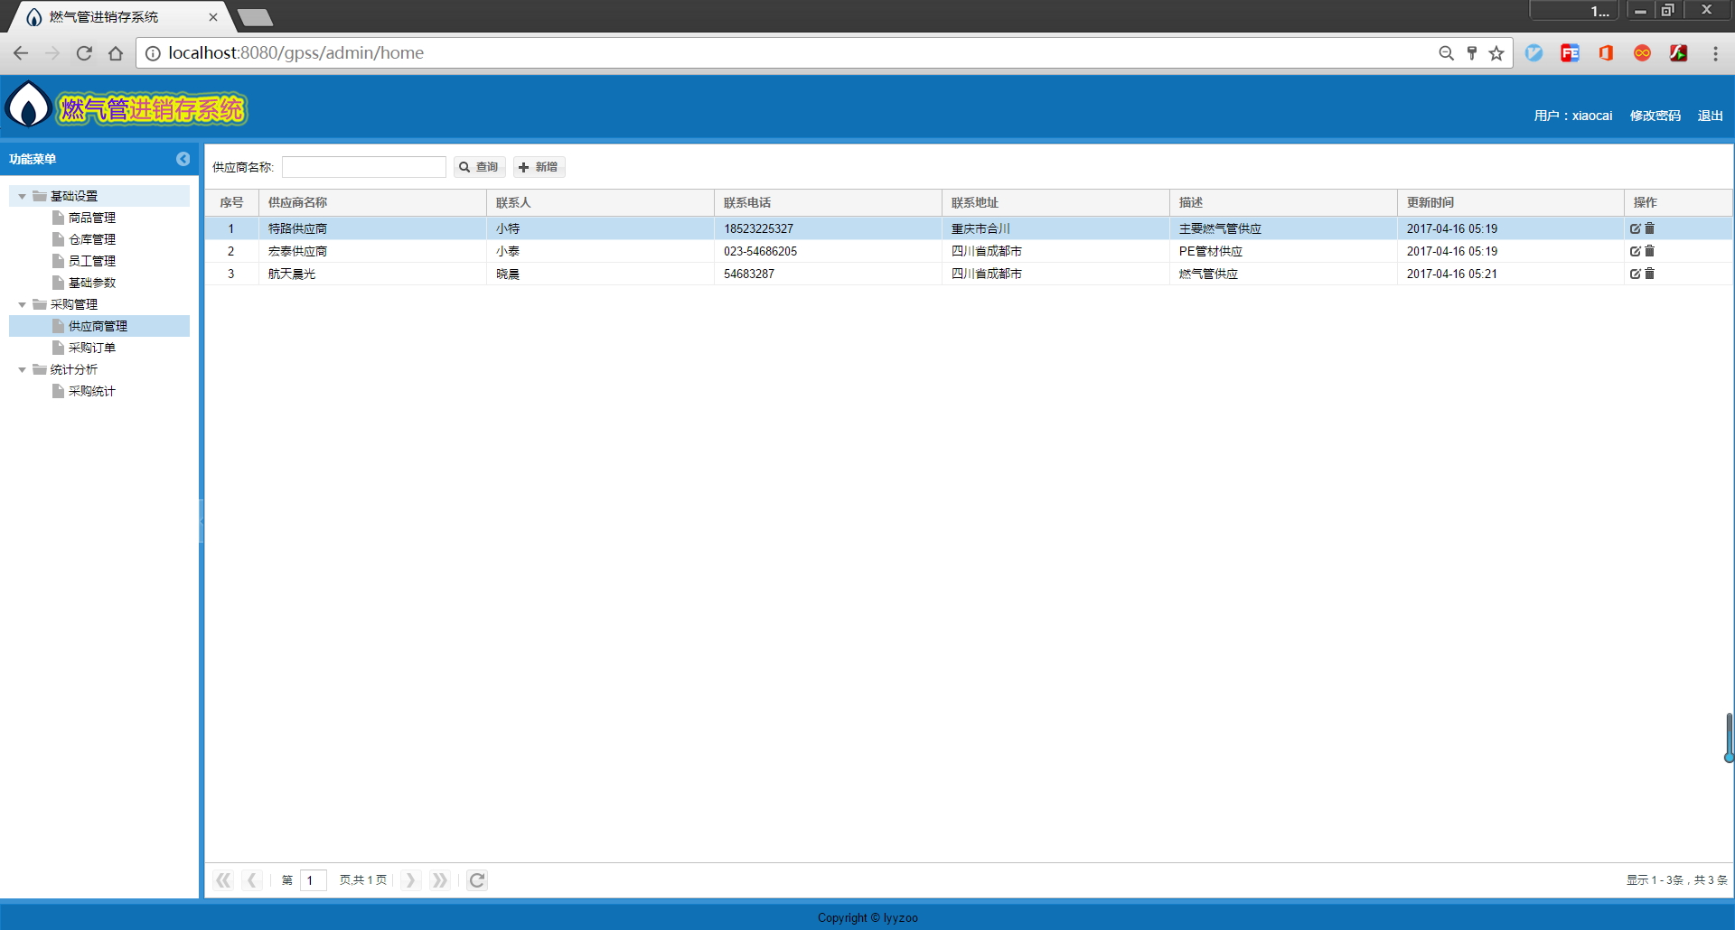Open the saved password key icon
Image resolution: width=1735 pixels, height=930 pixels.
coord(1472,53)
